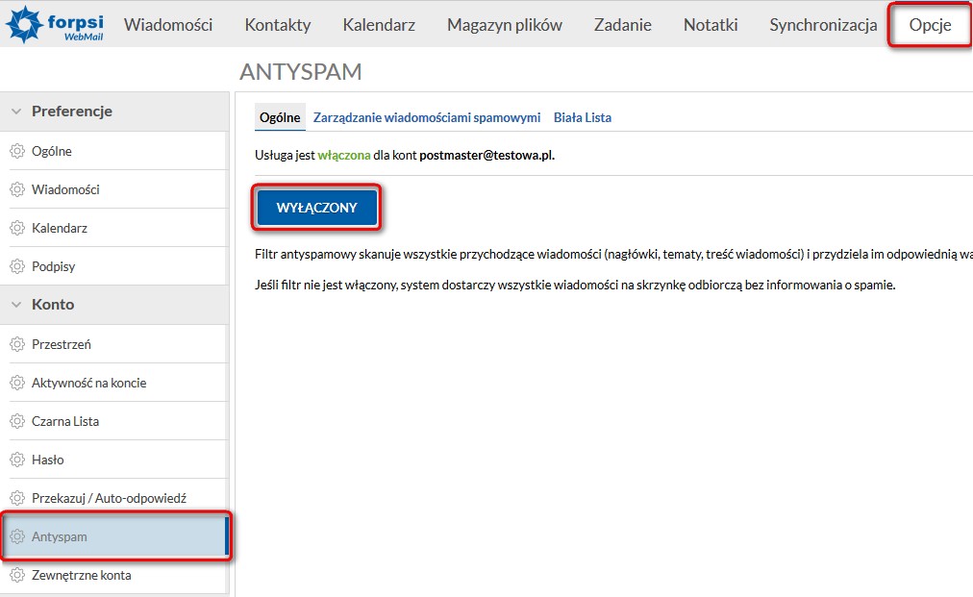Click the gear icon beside Czarna Lista
The image size is (973, 597).
(x=17, y=421)
